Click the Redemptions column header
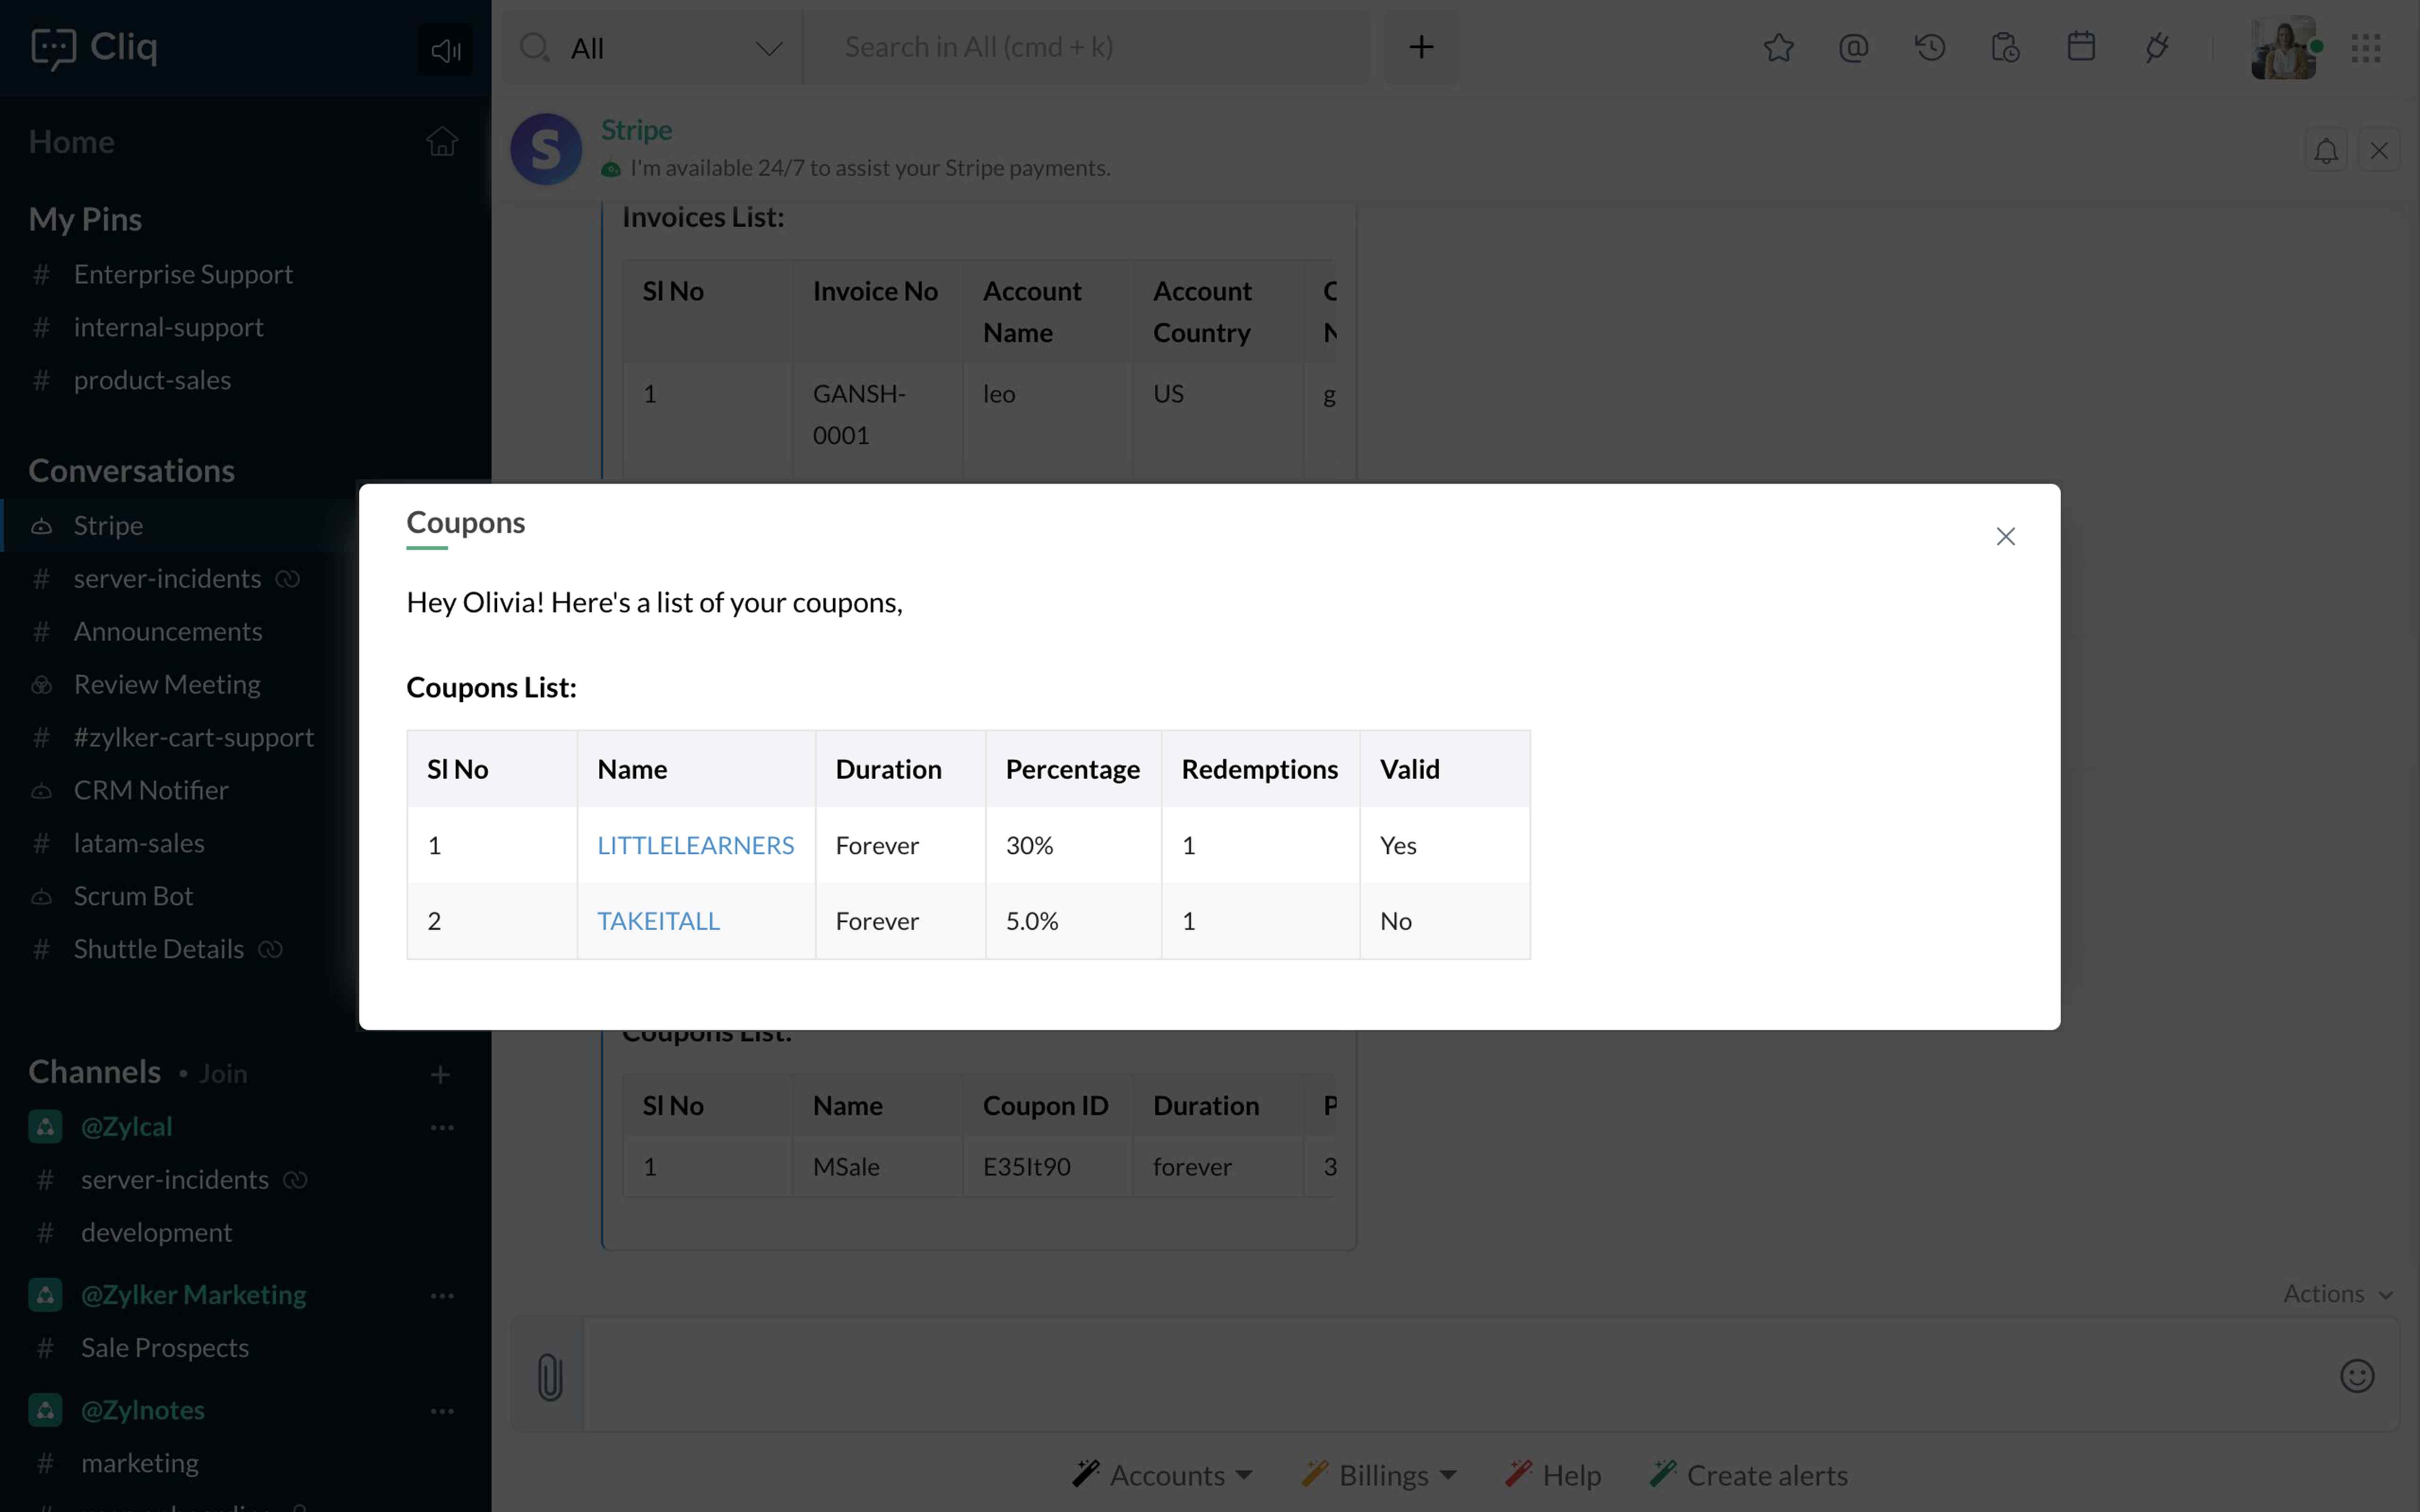The image size is (2420, 1512). point(1260,769)
